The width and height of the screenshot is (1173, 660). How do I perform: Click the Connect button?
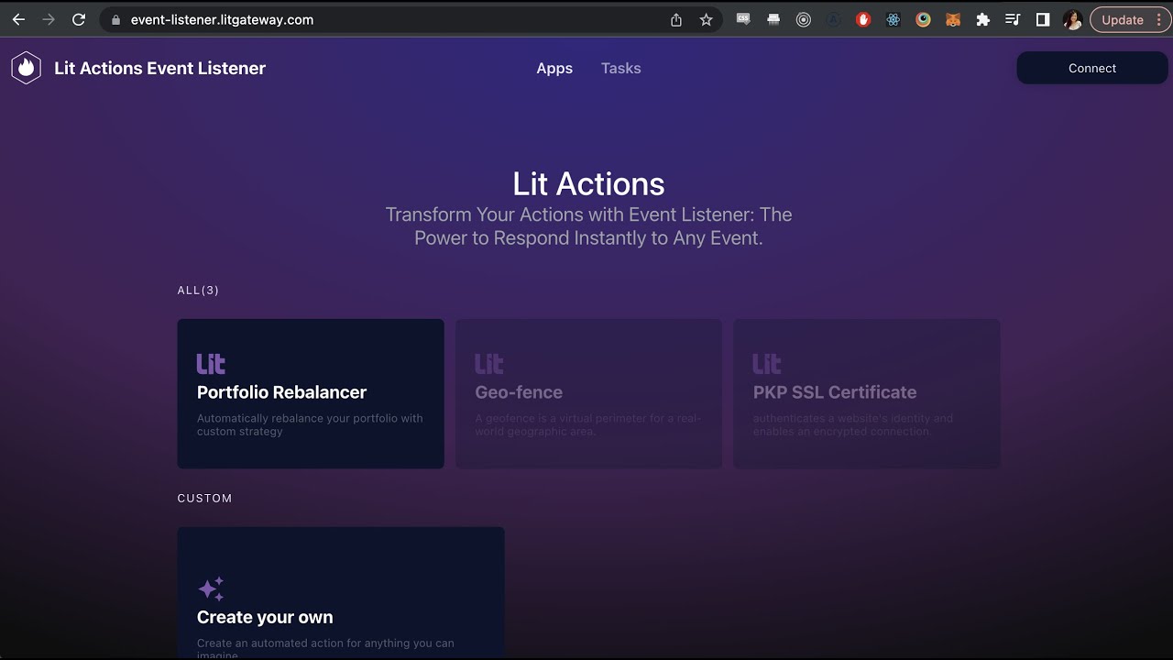(x=1091, y=68)
